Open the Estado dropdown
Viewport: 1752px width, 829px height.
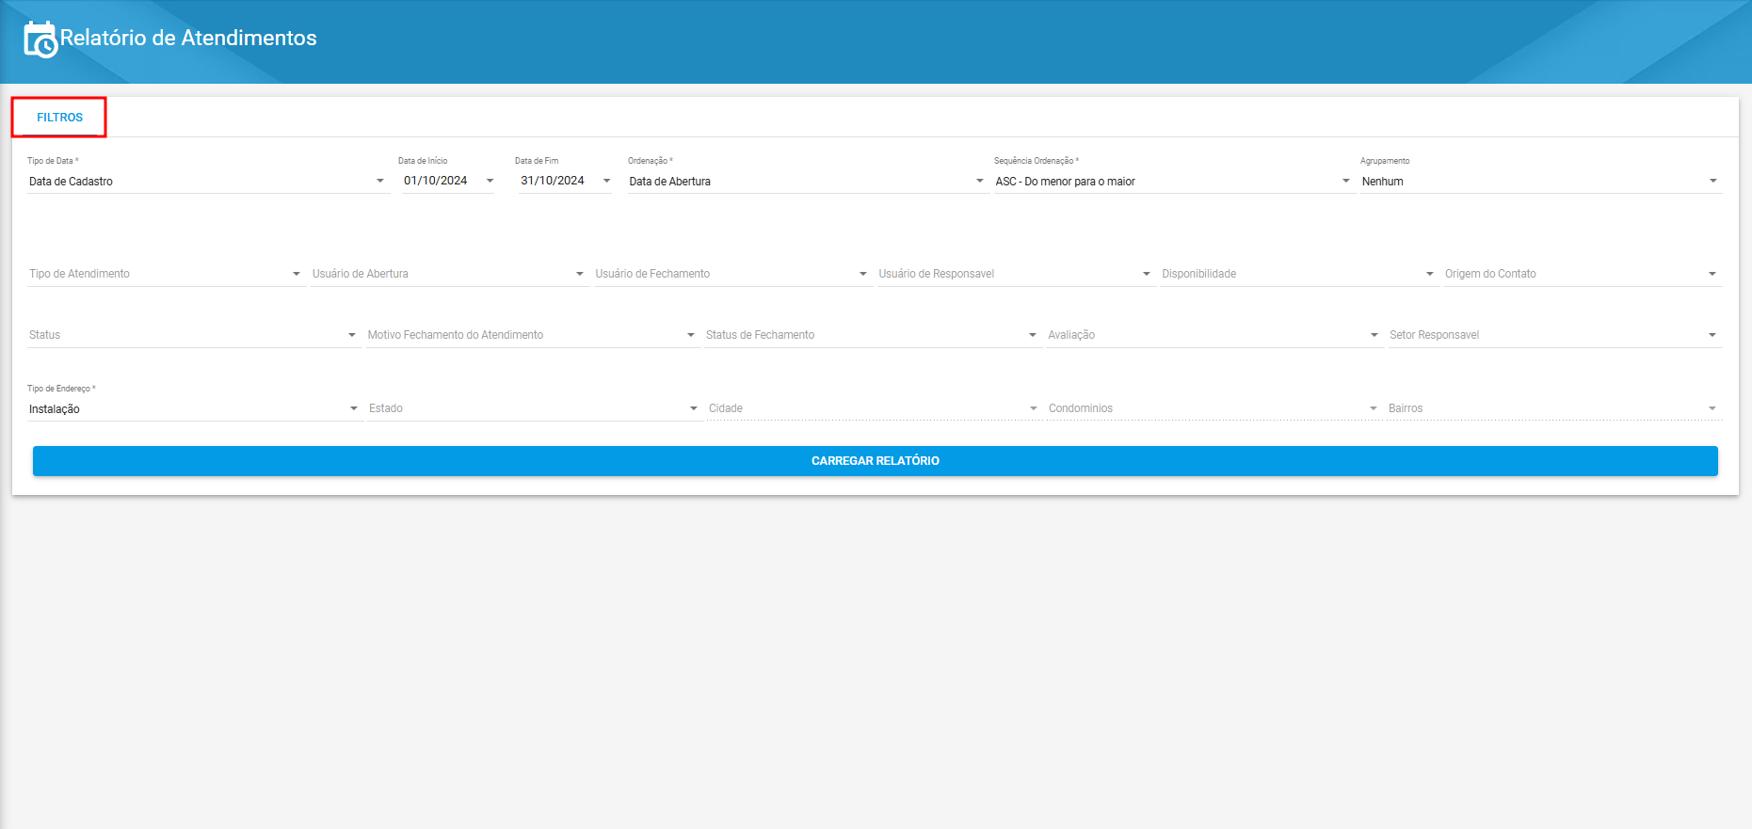click(535, 408)
